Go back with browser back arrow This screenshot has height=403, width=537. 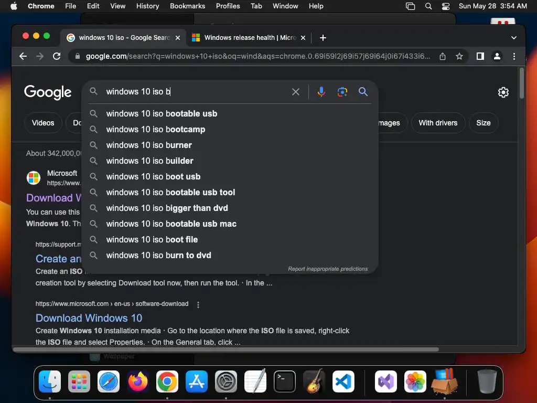23,56
